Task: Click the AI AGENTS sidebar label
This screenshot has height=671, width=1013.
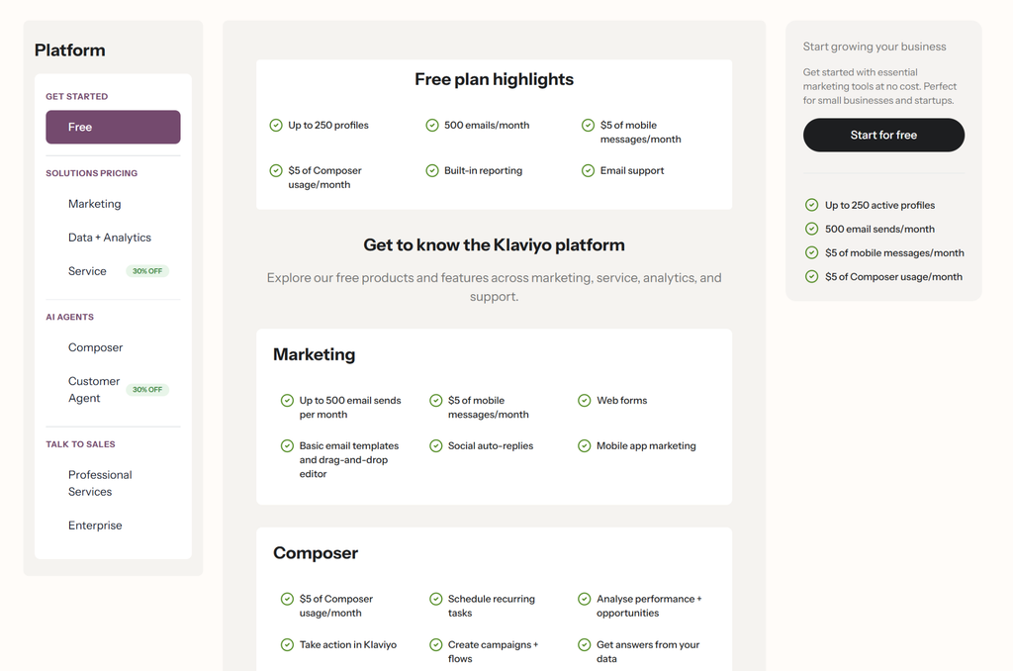Action: point(70,317)
